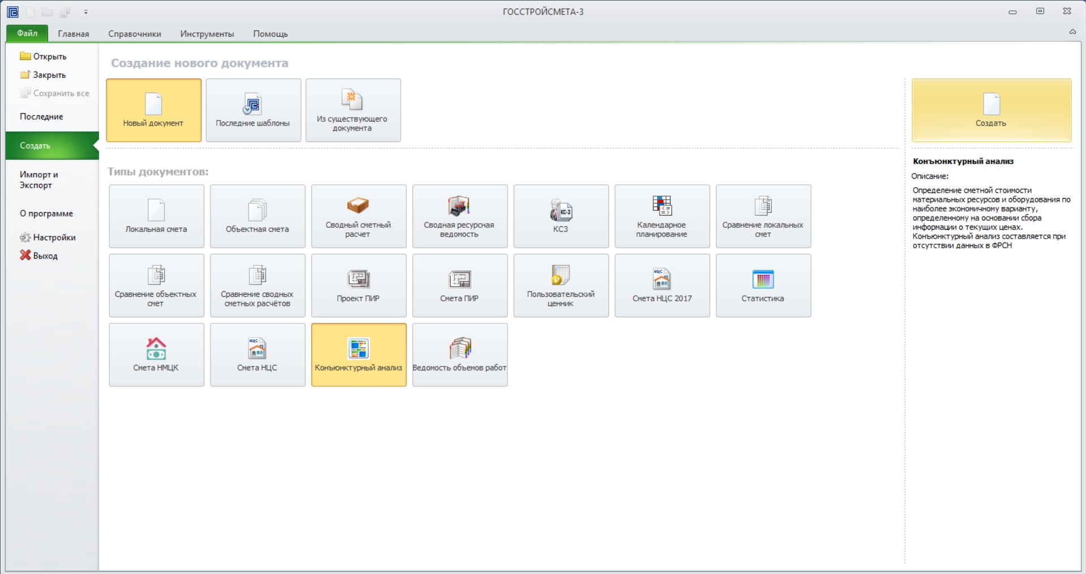Choose the Сводный сметный расчет tile
The width and height of the screenshot is (1086, 574).
coord(359,216)
